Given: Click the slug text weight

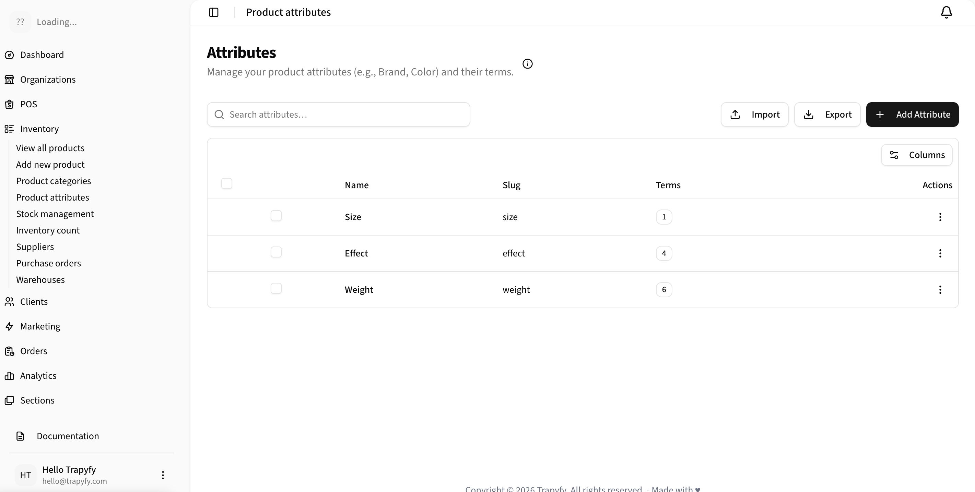Looking at the screenshot, I should (x=516, y=290).
